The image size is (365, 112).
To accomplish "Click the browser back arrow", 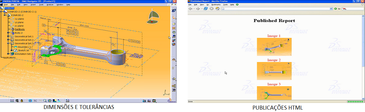I will point(190,8).
